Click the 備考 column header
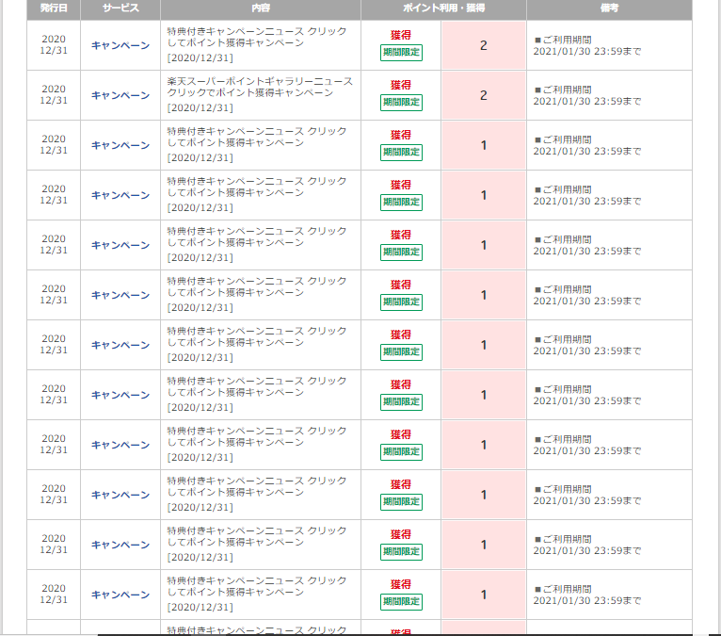 [x=609, y=8]
